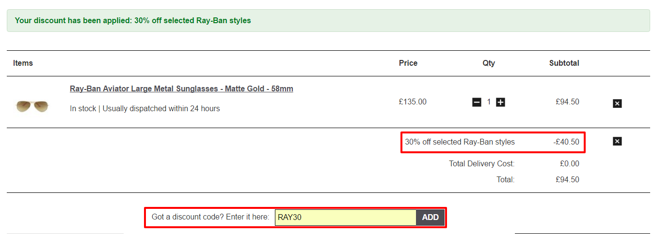Click the green discount applied banner message
The width and height of the screenshot is (655, 234).
[133, 21]
